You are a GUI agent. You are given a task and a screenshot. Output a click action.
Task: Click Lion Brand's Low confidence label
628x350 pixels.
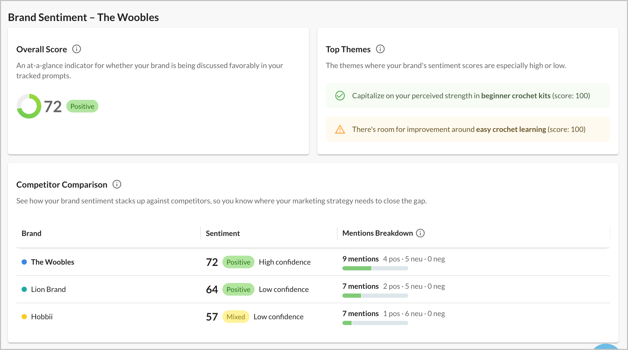[x=284, y=289]
